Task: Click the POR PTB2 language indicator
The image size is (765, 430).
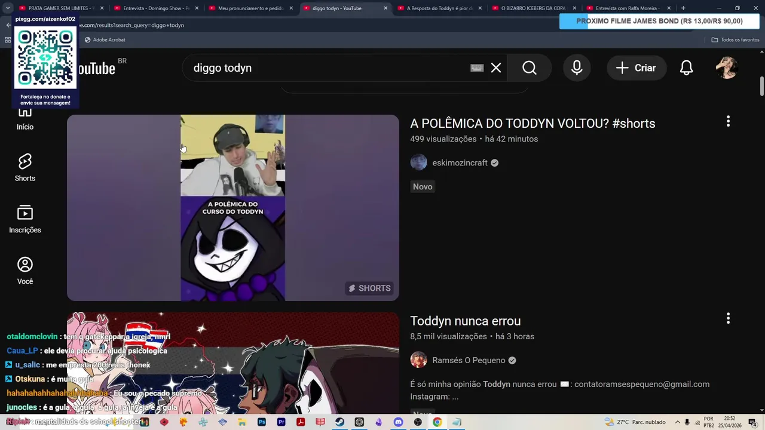Action: (709, 422)
